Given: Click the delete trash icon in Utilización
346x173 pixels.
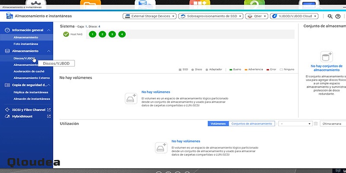Looking at the screenshot, I should 316,124.
